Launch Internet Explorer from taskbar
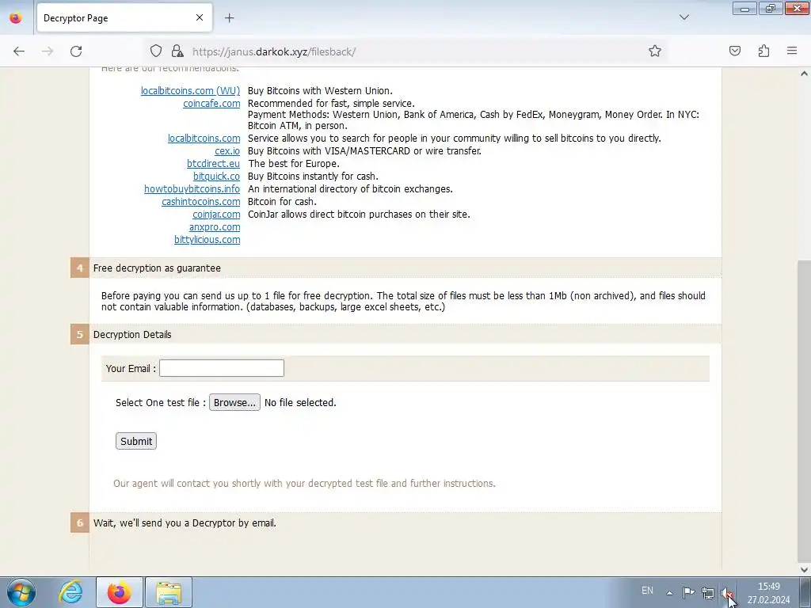 tap(70, 592)
